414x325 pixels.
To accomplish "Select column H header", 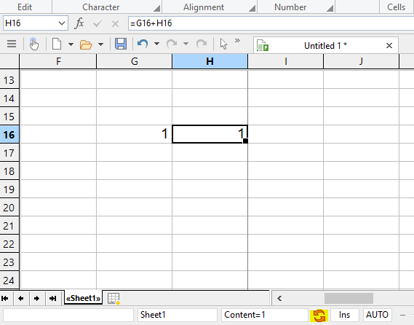I will pos(210,61).
